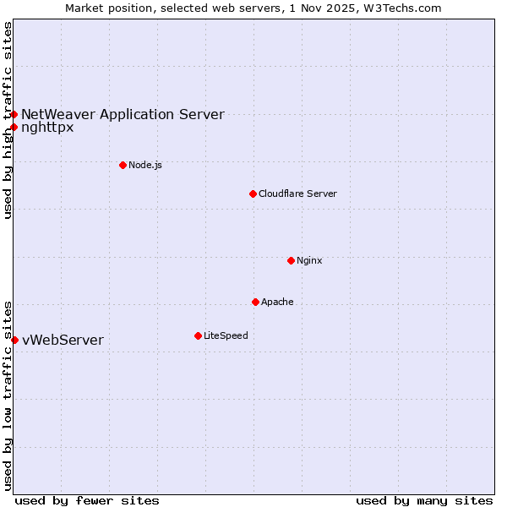Click the Apache text label
Screen dimensions: 507x507
pos(277,302)
